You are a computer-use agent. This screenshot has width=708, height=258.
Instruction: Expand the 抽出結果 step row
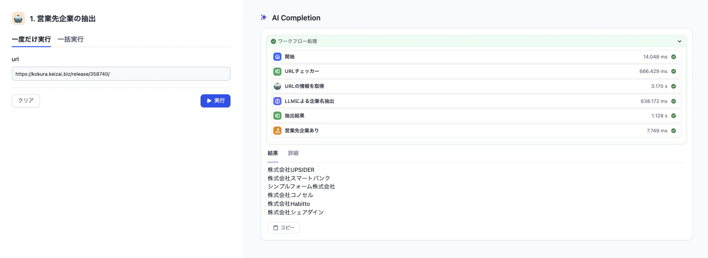pyautogui.click(x=476, y=116)
